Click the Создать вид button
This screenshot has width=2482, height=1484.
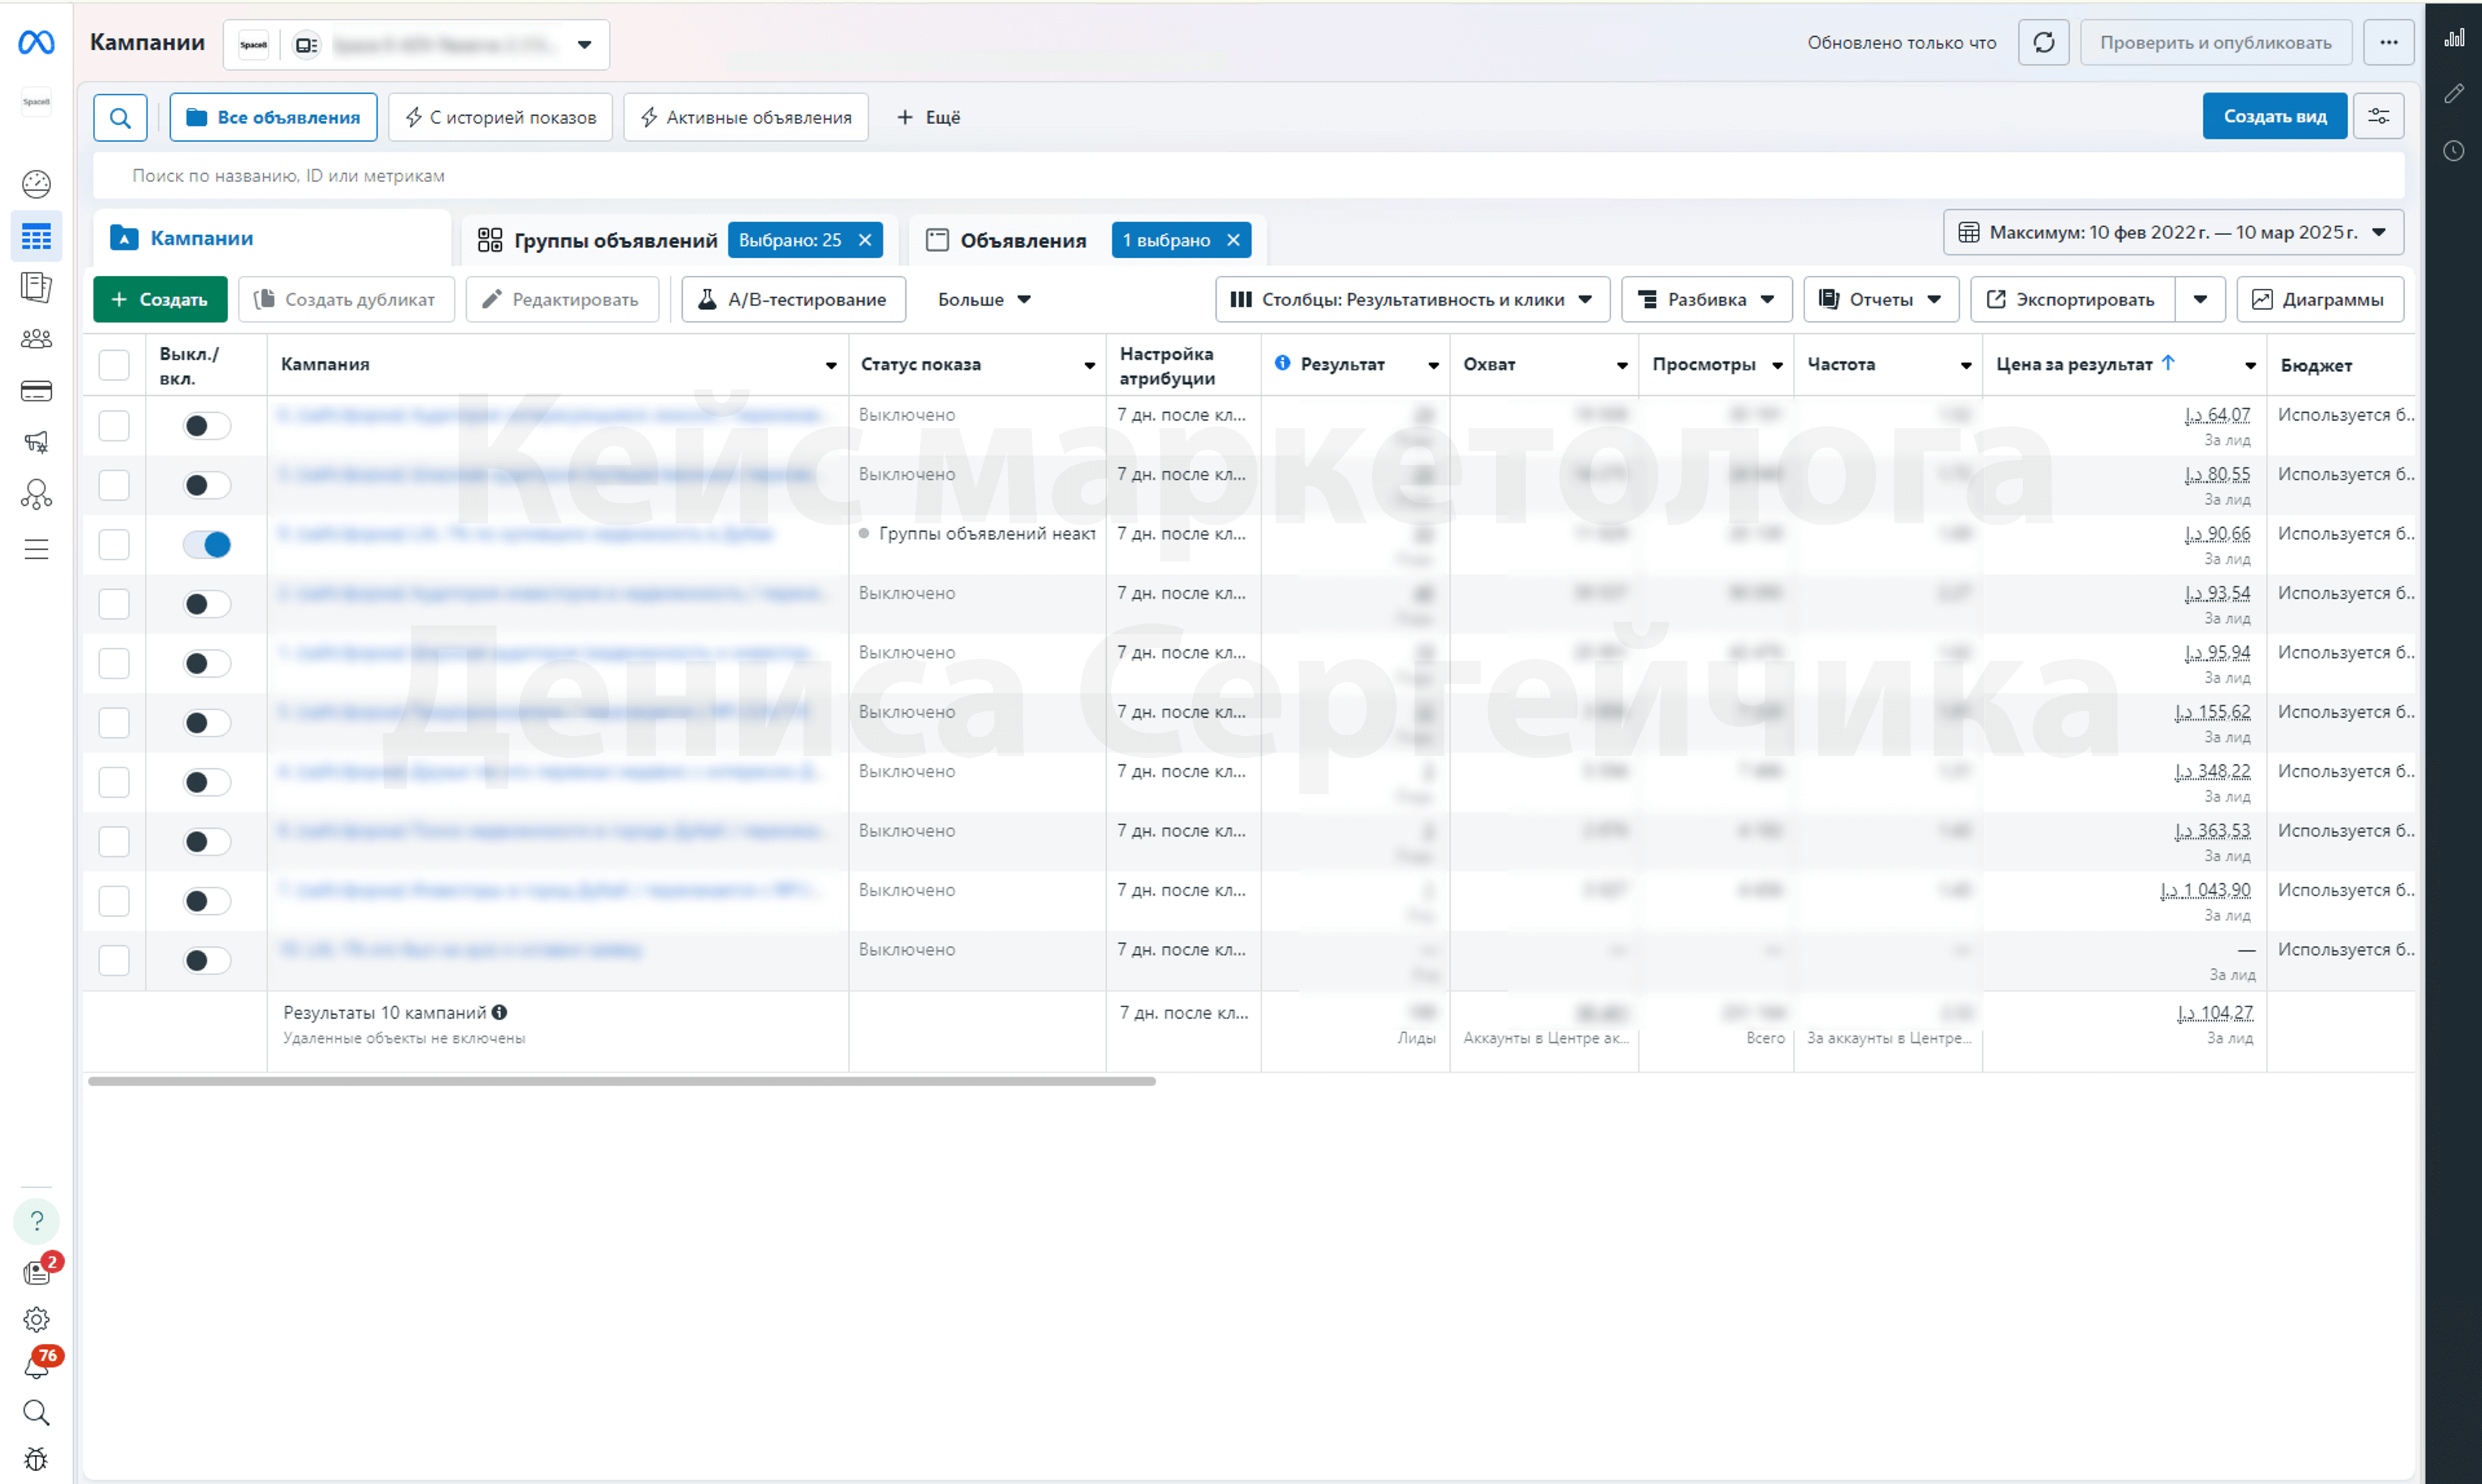pos(2274,117)
